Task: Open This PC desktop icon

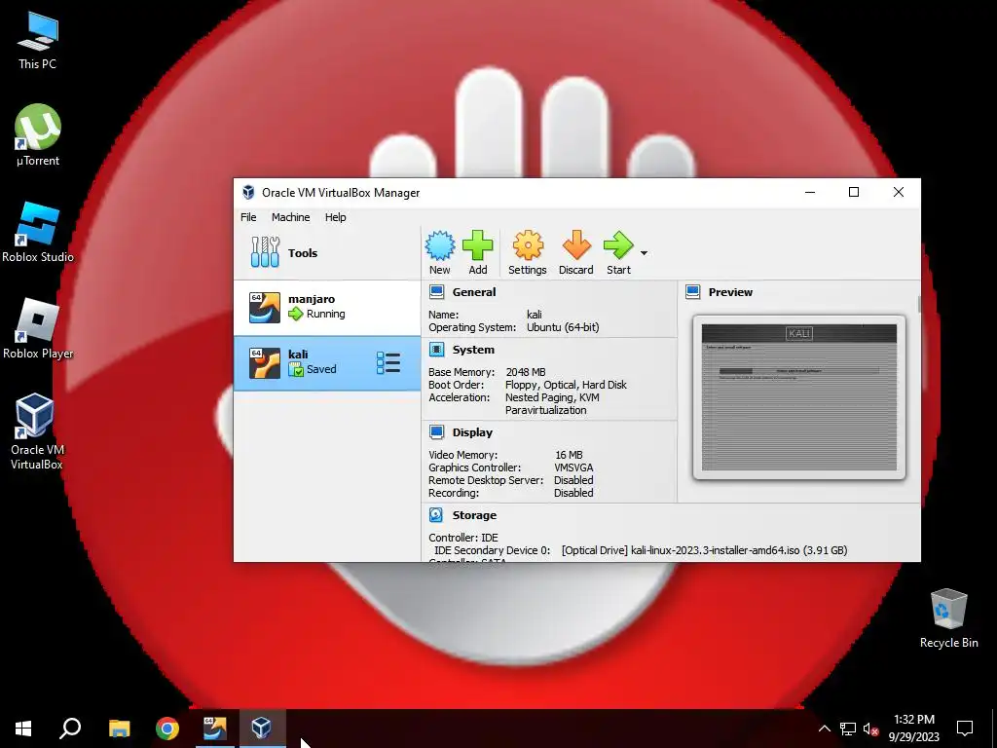Action: click(38, 41)
